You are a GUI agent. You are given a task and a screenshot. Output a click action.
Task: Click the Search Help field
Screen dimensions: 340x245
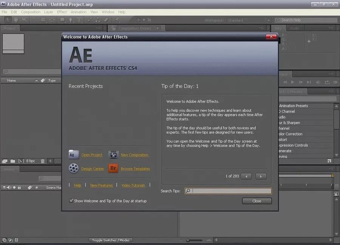point(306,20)
